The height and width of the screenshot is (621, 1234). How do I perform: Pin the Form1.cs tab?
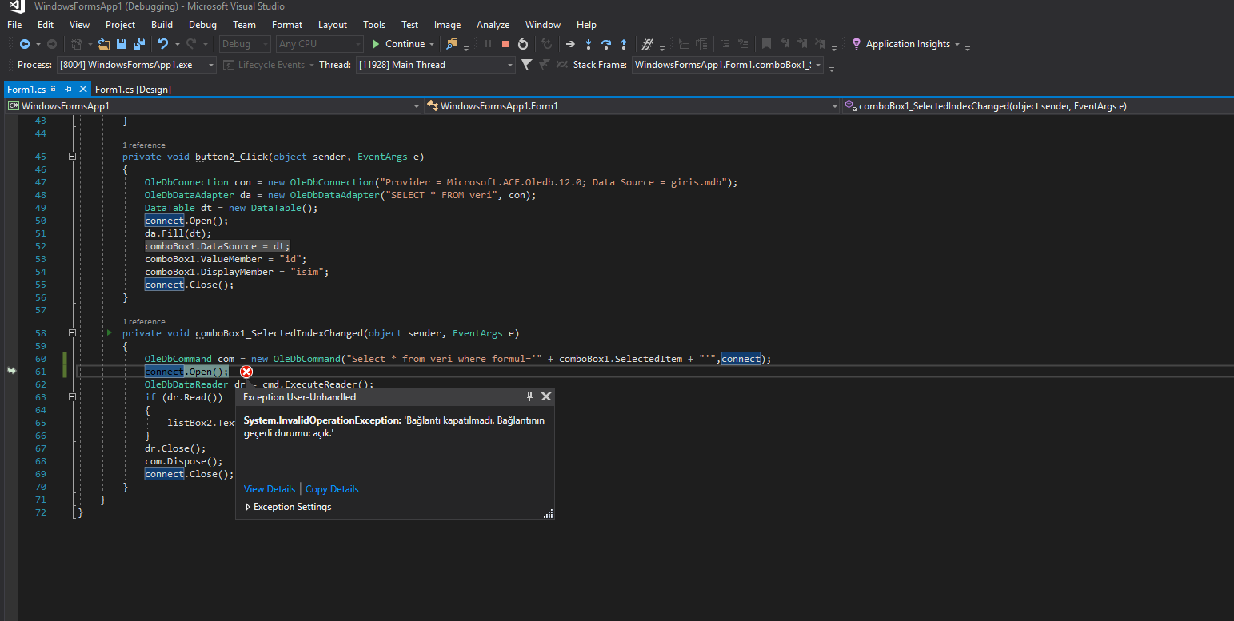69,90
